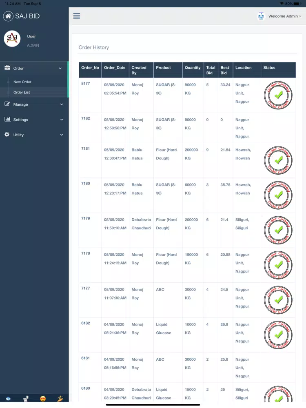Image resolution: width=306 pixels, height=408 pixels.
Task: Click order number 7179
Action: coord(86,218)
